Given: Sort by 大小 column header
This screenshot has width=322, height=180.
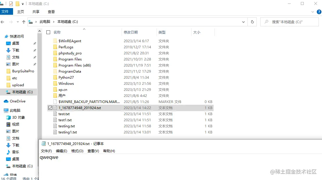Looking at the screenshot, I should [x=197, y=32].
